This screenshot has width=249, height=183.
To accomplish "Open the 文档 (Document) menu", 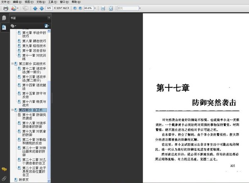I will coord(41,2).
